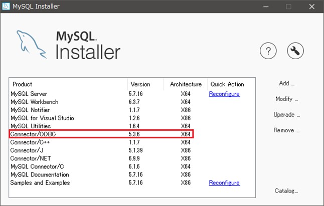
Task: Click X64 architecture cell of MySQL Utilities
Action: tap(186, 126)
